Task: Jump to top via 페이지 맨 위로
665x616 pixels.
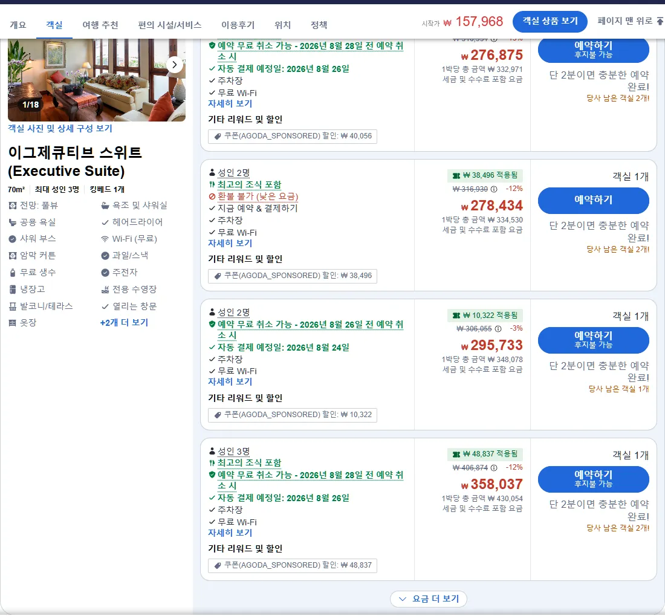Action: [x=630, y=21]
